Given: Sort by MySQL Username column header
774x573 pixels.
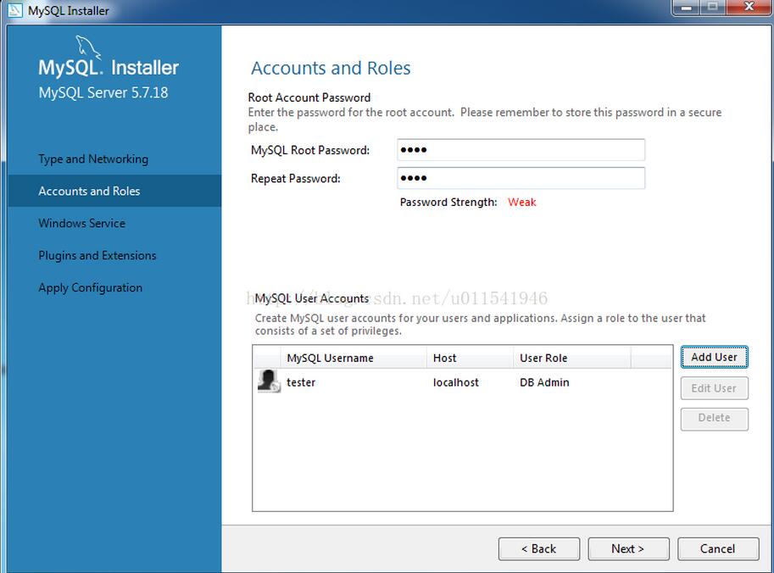Looking at the screenshot, I should click(x=330, y=358).
